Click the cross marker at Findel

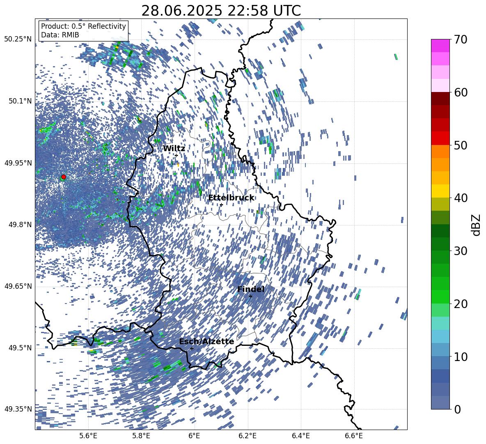[250, 297]
